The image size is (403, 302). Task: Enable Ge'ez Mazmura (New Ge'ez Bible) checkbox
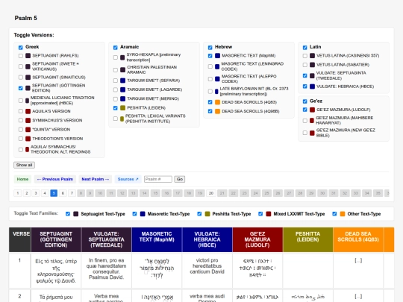point(304,133)
